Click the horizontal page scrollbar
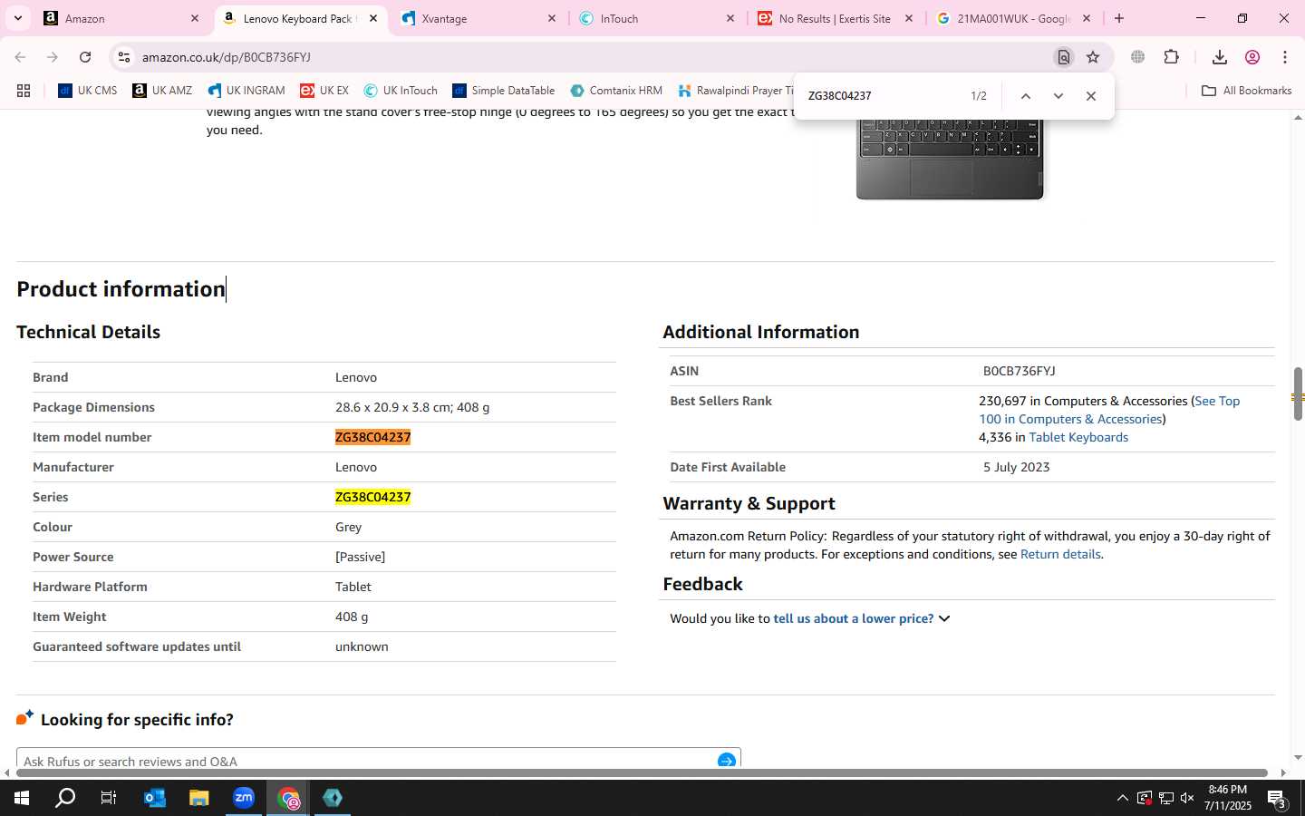Viewport: 1305px width, 816px height. coord(642,773)
